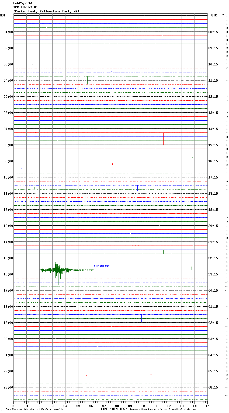Select the 17:00 MST time label
229x413 pixels.
point(8,290)
